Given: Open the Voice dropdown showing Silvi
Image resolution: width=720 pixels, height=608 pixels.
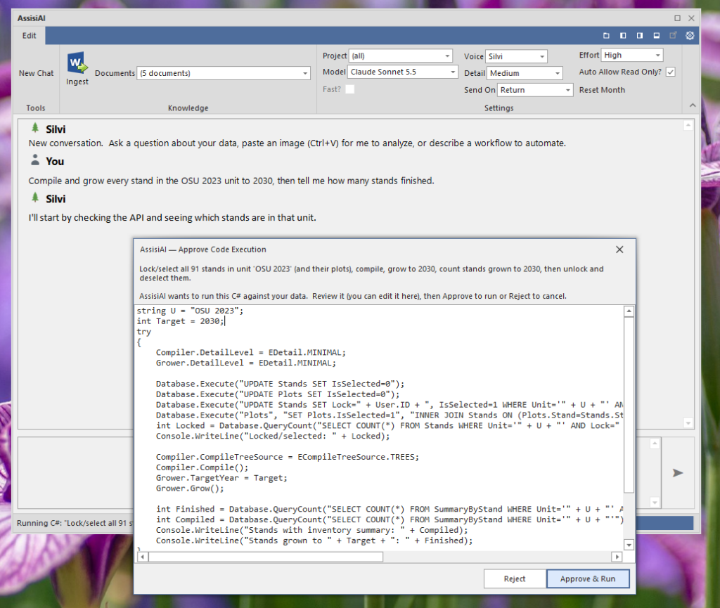Looking at the screenshot, I should click(516, 56).
